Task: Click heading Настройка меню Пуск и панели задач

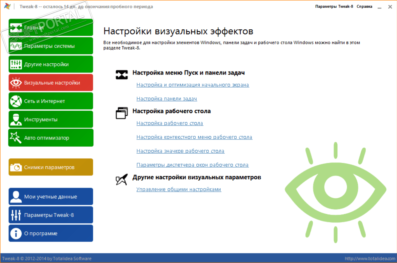Action: 189,73
